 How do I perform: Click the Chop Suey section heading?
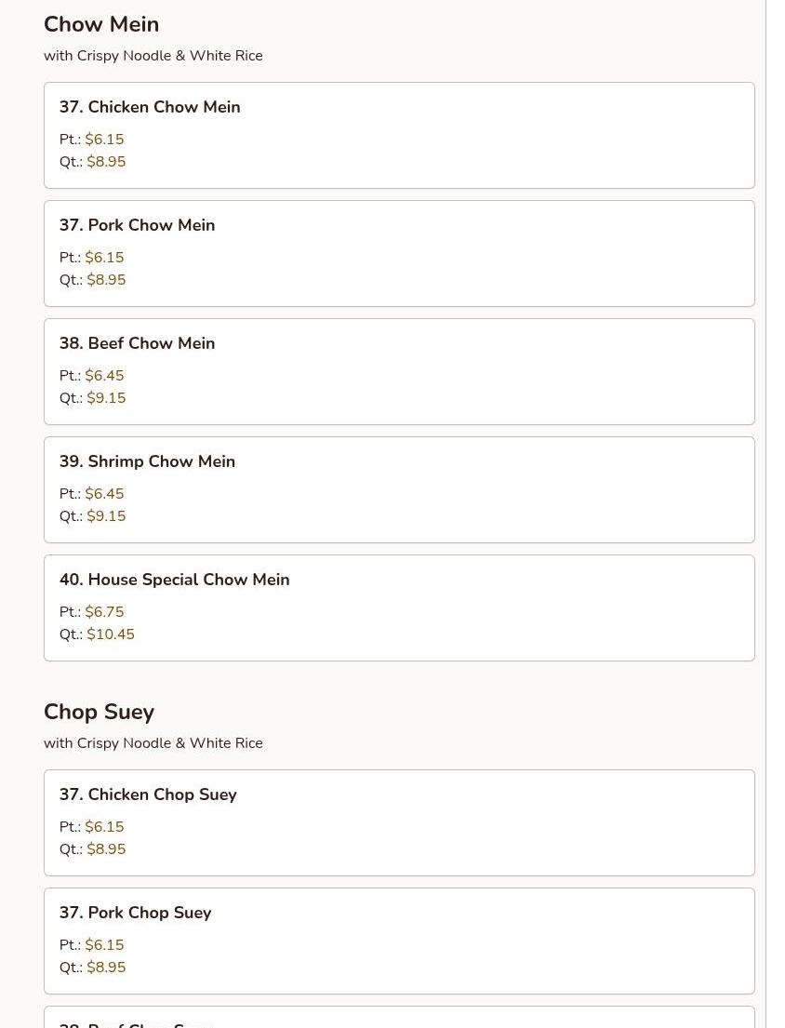click(x=99, y=712)
